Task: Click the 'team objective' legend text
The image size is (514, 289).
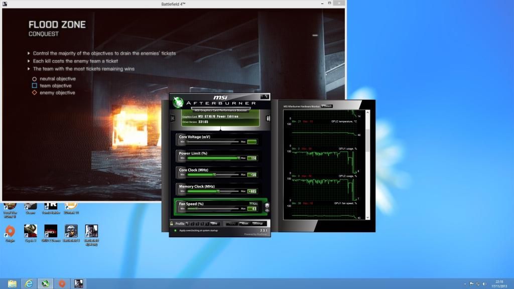Action: (55, 86)
